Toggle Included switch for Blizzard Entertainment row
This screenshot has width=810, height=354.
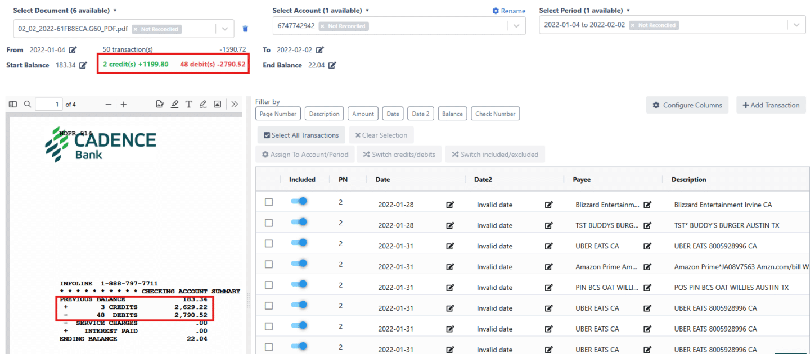tap(299, 202)
